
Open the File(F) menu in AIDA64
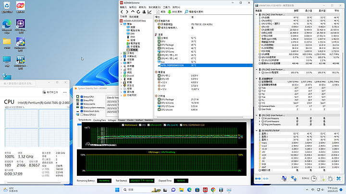click(x=123, y=7)
